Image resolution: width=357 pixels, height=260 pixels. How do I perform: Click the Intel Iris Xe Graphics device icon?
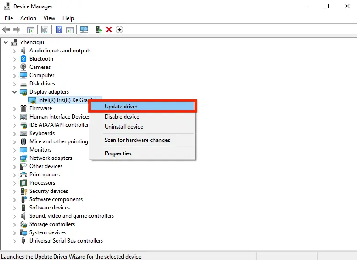32,100
